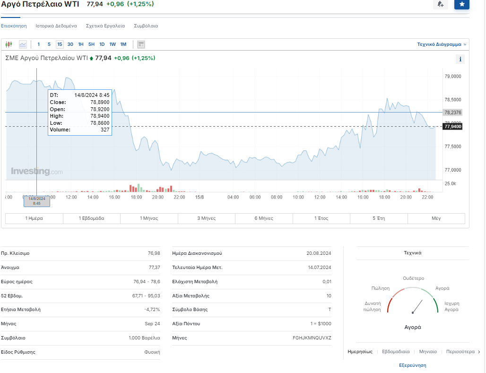Viewport: 486px width, 373px height.
Task: Go to the Σχετικά Εργαλεία tab
Action: 105,26
